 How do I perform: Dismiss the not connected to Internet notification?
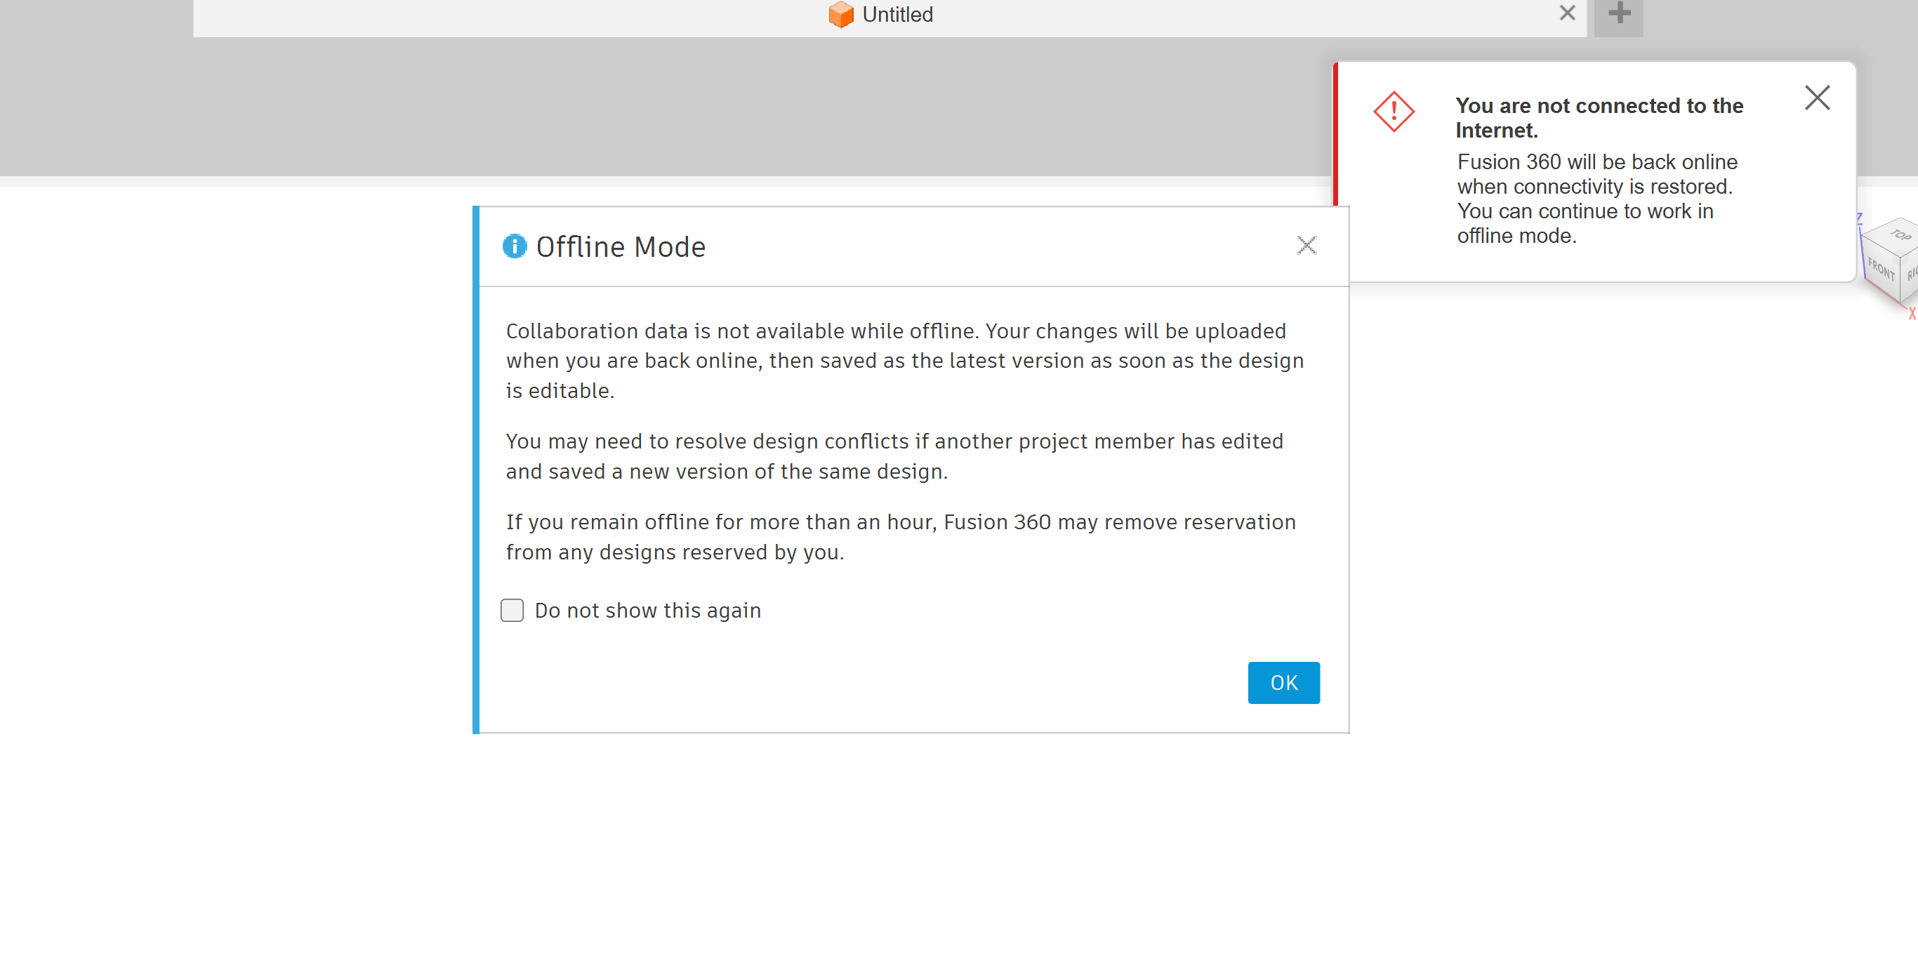click(1817, 98)
